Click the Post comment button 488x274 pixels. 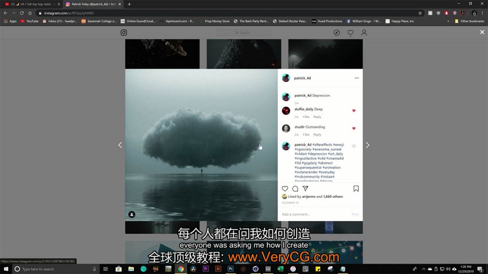tap(355, 215)
